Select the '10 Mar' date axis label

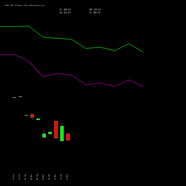49,177
